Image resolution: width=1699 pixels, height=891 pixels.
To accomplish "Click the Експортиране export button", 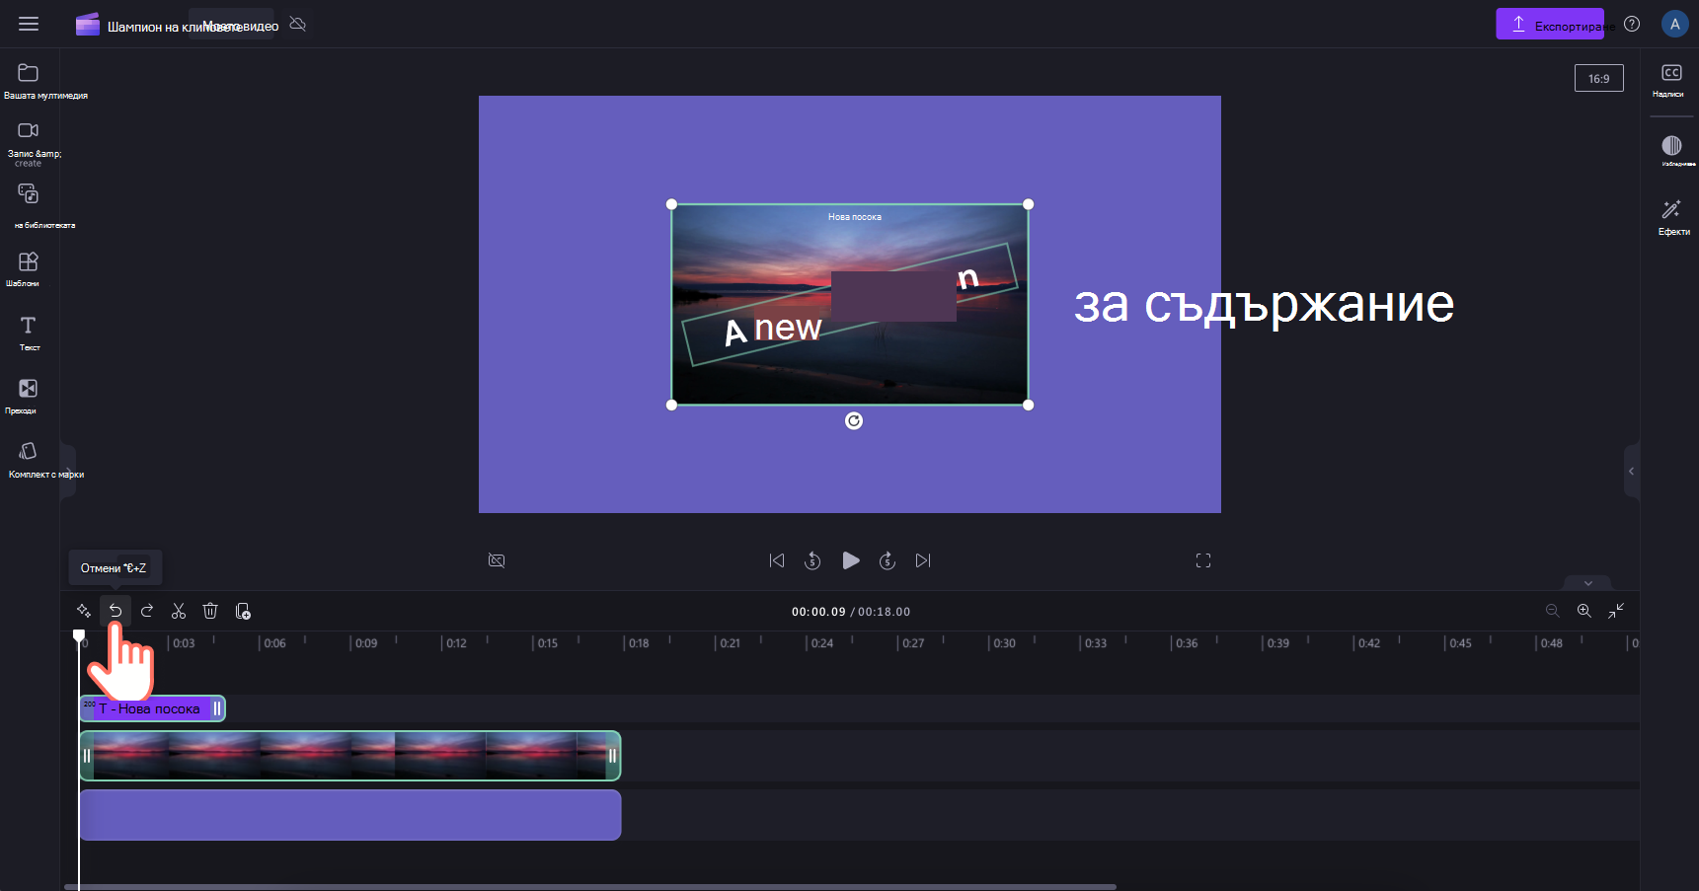I will pos(1550,24).
